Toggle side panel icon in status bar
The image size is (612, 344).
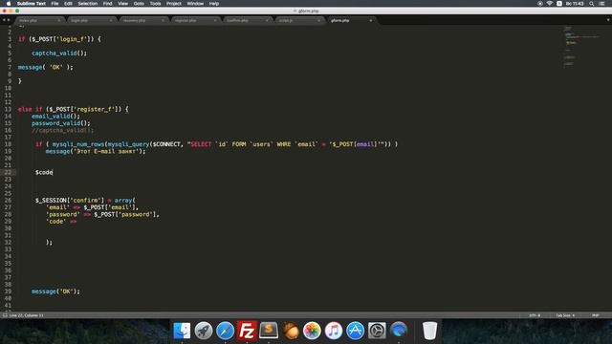pos(5,315)
